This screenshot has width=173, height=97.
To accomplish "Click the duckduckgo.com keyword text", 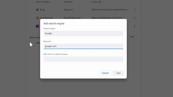I will [72, 18].
